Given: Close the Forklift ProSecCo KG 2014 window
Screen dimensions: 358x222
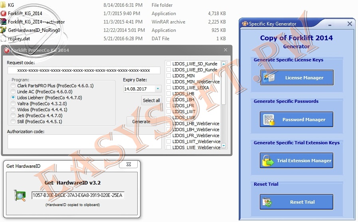Looking at the screenshot, I should point(225,50).
